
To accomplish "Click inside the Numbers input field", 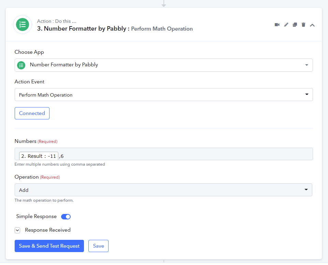I will point(163,154).
